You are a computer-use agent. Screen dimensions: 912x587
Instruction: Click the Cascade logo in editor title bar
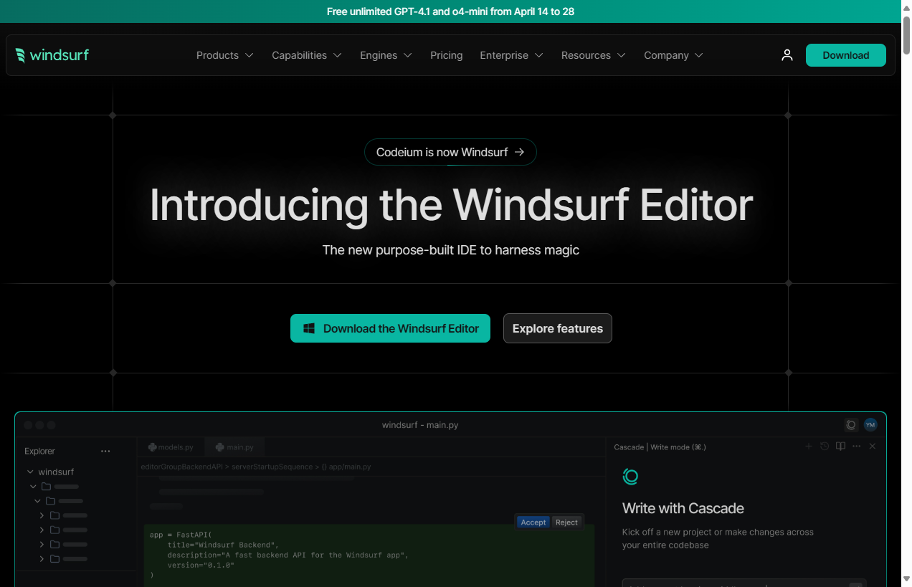coord(851,424)
